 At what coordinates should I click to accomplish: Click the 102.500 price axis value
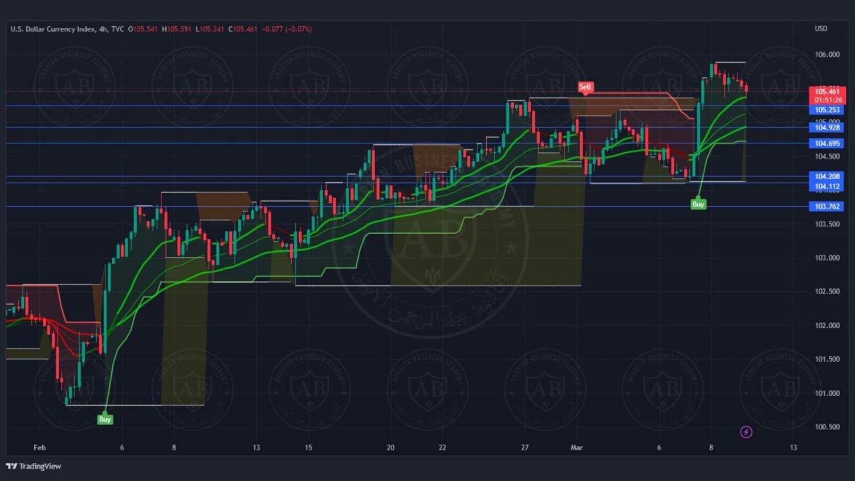(x=827, y=291)
